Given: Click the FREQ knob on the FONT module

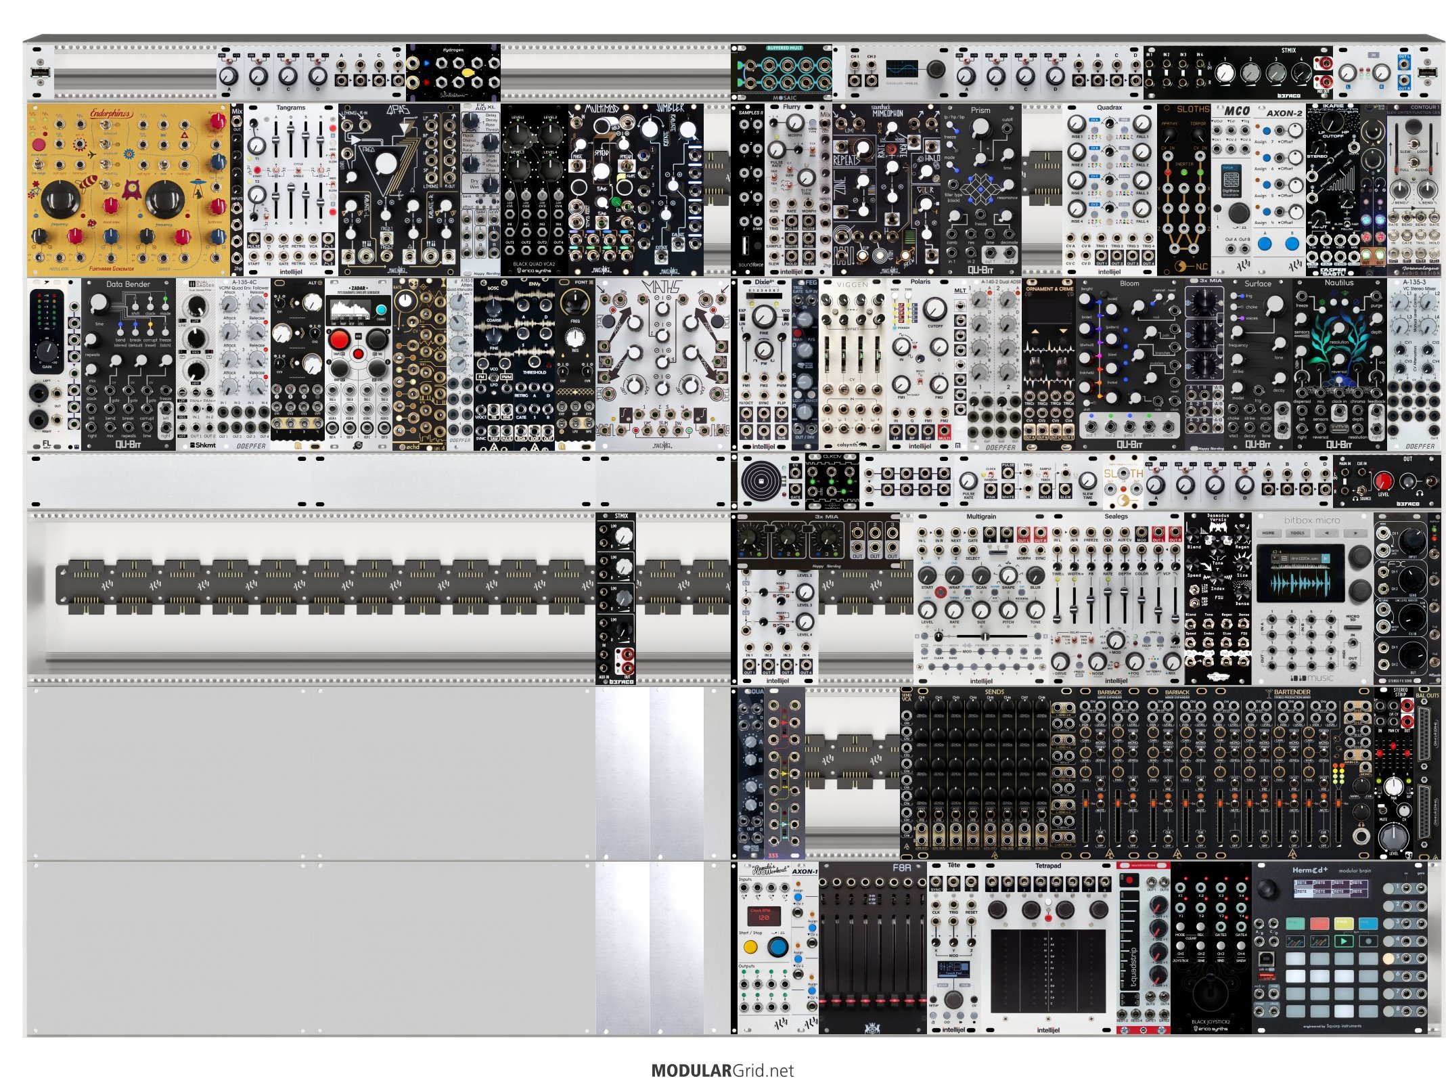Looking at the screenshot, I should pos(575,303).
